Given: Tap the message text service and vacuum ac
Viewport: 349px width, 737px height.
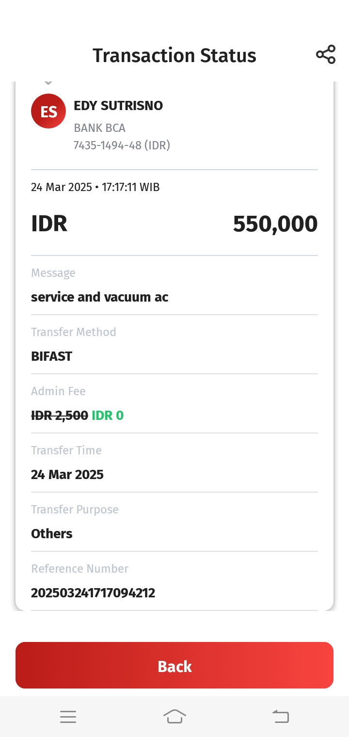Looking at the screenshot, I should click(x=100, y=297).
